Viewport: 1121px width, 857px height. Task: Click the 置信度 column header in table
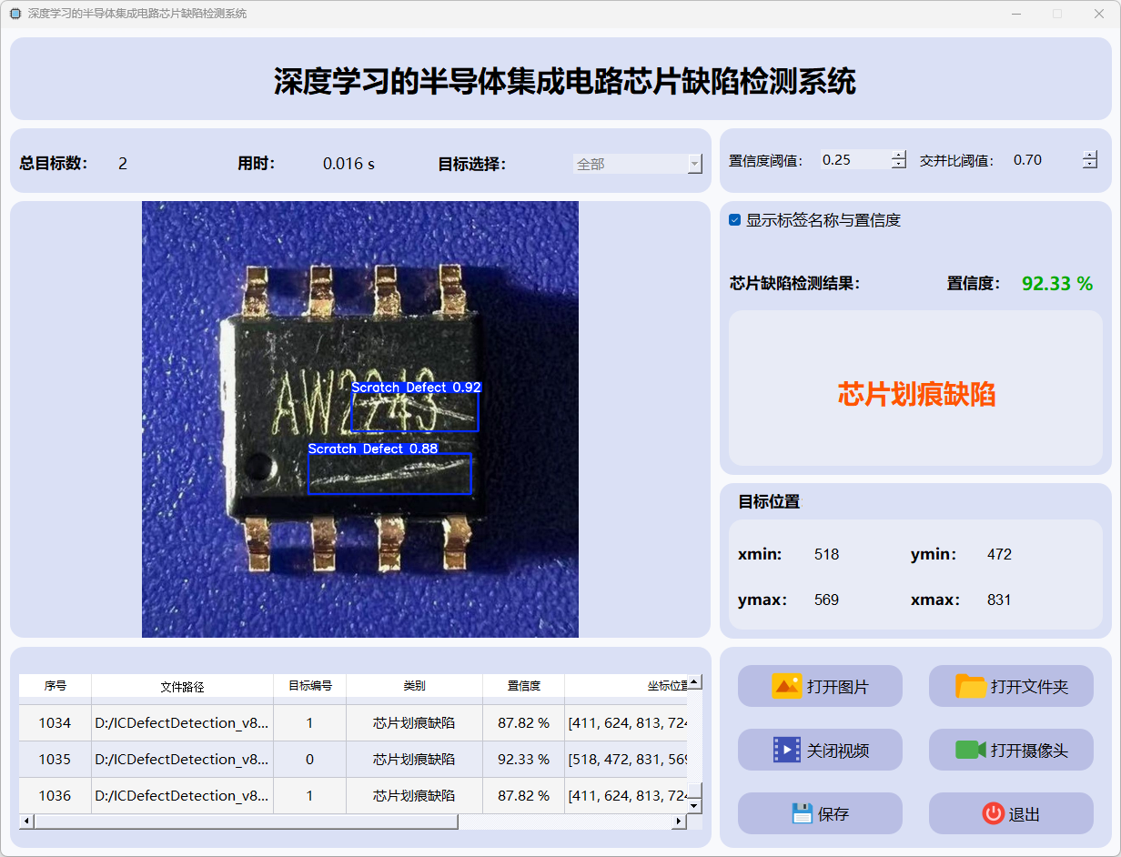523,686
